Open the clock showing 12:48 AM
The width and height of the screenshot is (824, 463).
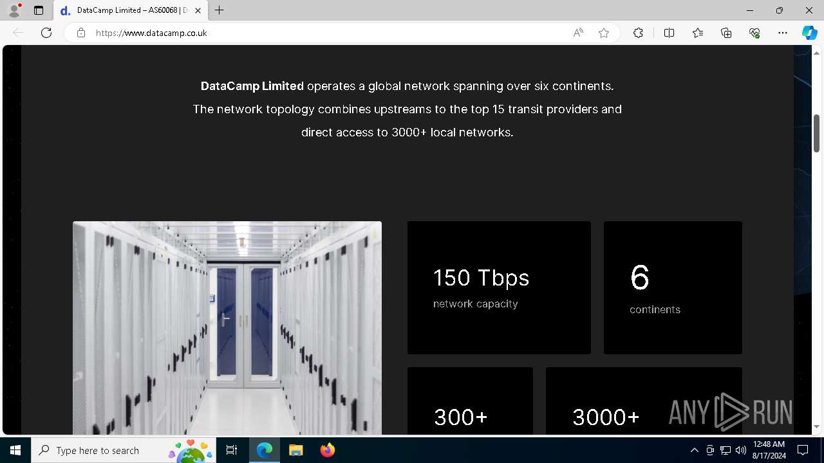coord(769,450)
